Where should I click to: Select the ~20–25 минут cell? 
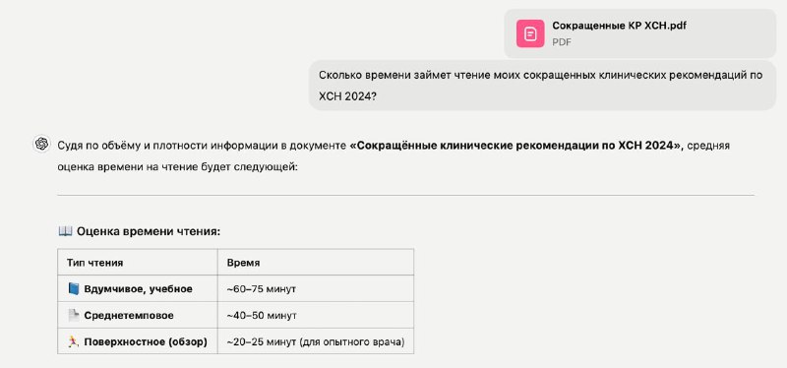tap(315, 341)
